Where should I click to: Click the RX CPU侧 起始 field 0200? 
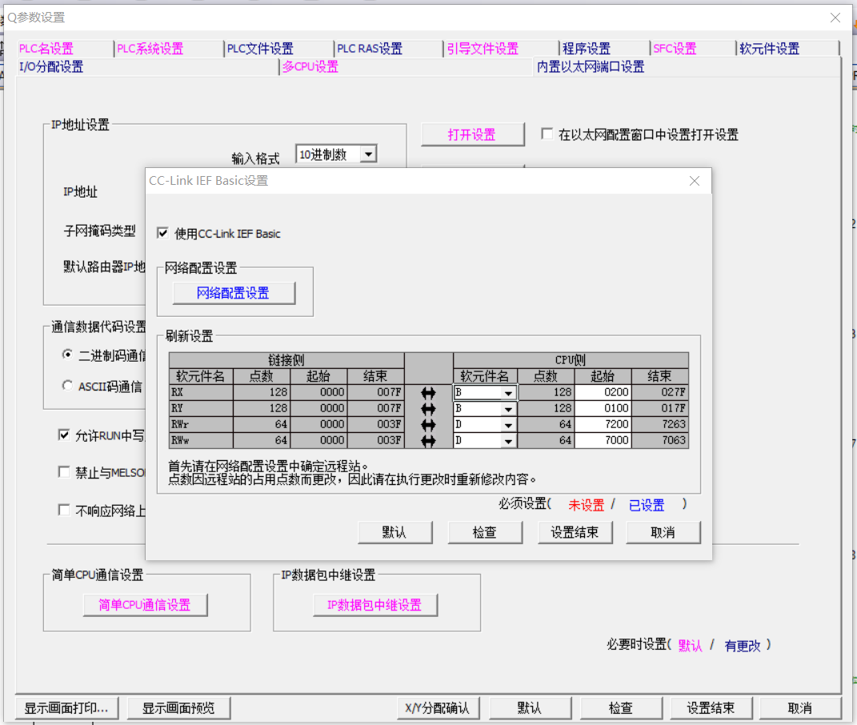point(603,393)
